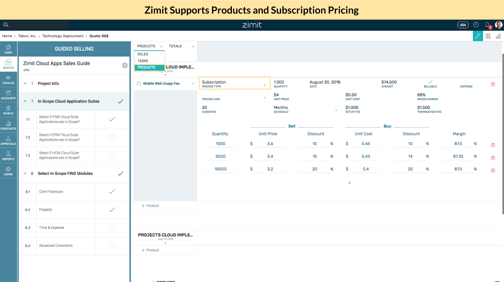Click the analytics chart icon near the pencil
504x282 pixels.
tap(498, 36)
